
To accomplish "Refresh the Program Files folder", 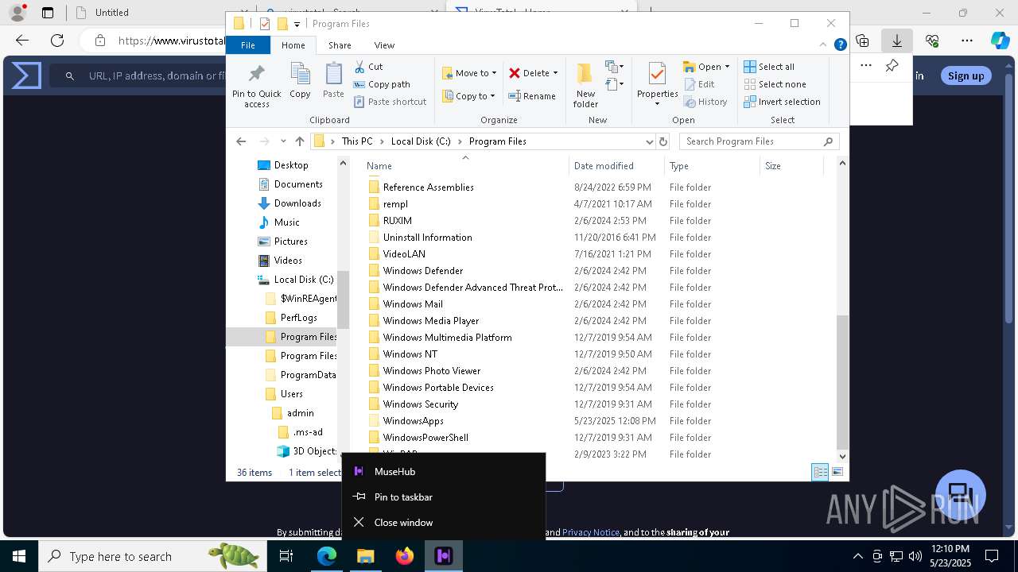I will coord(663,141).
